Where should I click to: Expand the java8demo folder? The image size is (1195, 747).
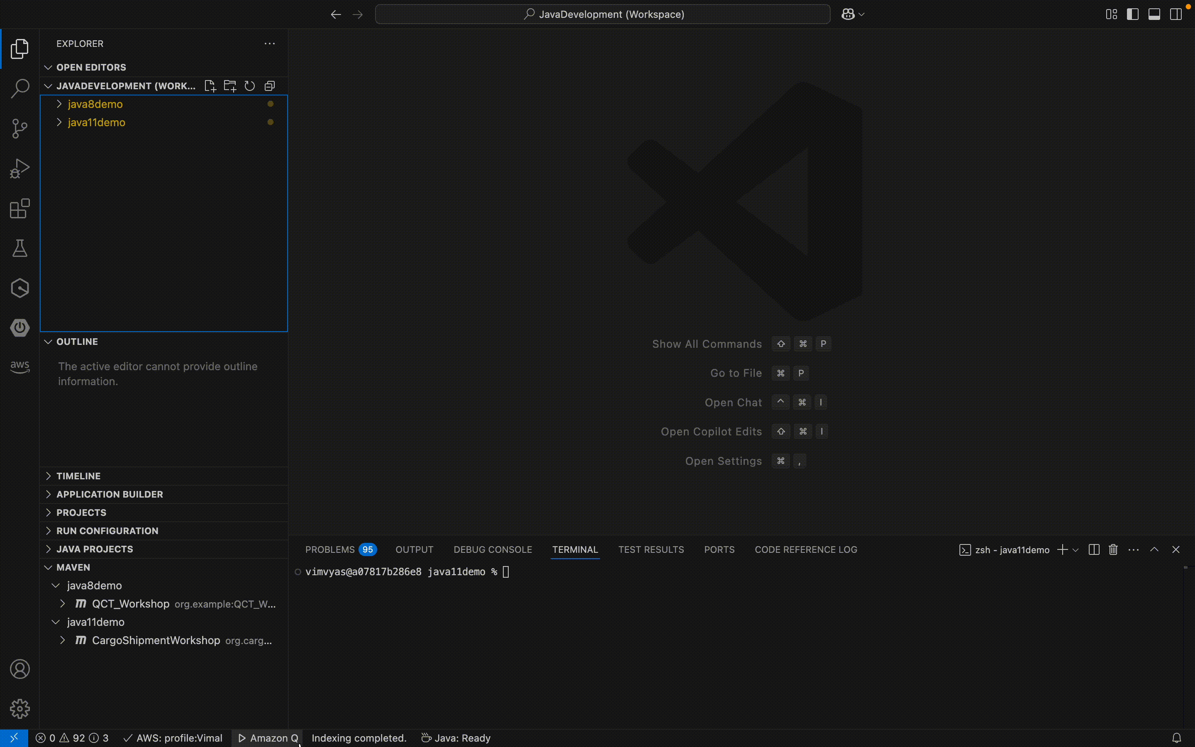click(95, 104)
